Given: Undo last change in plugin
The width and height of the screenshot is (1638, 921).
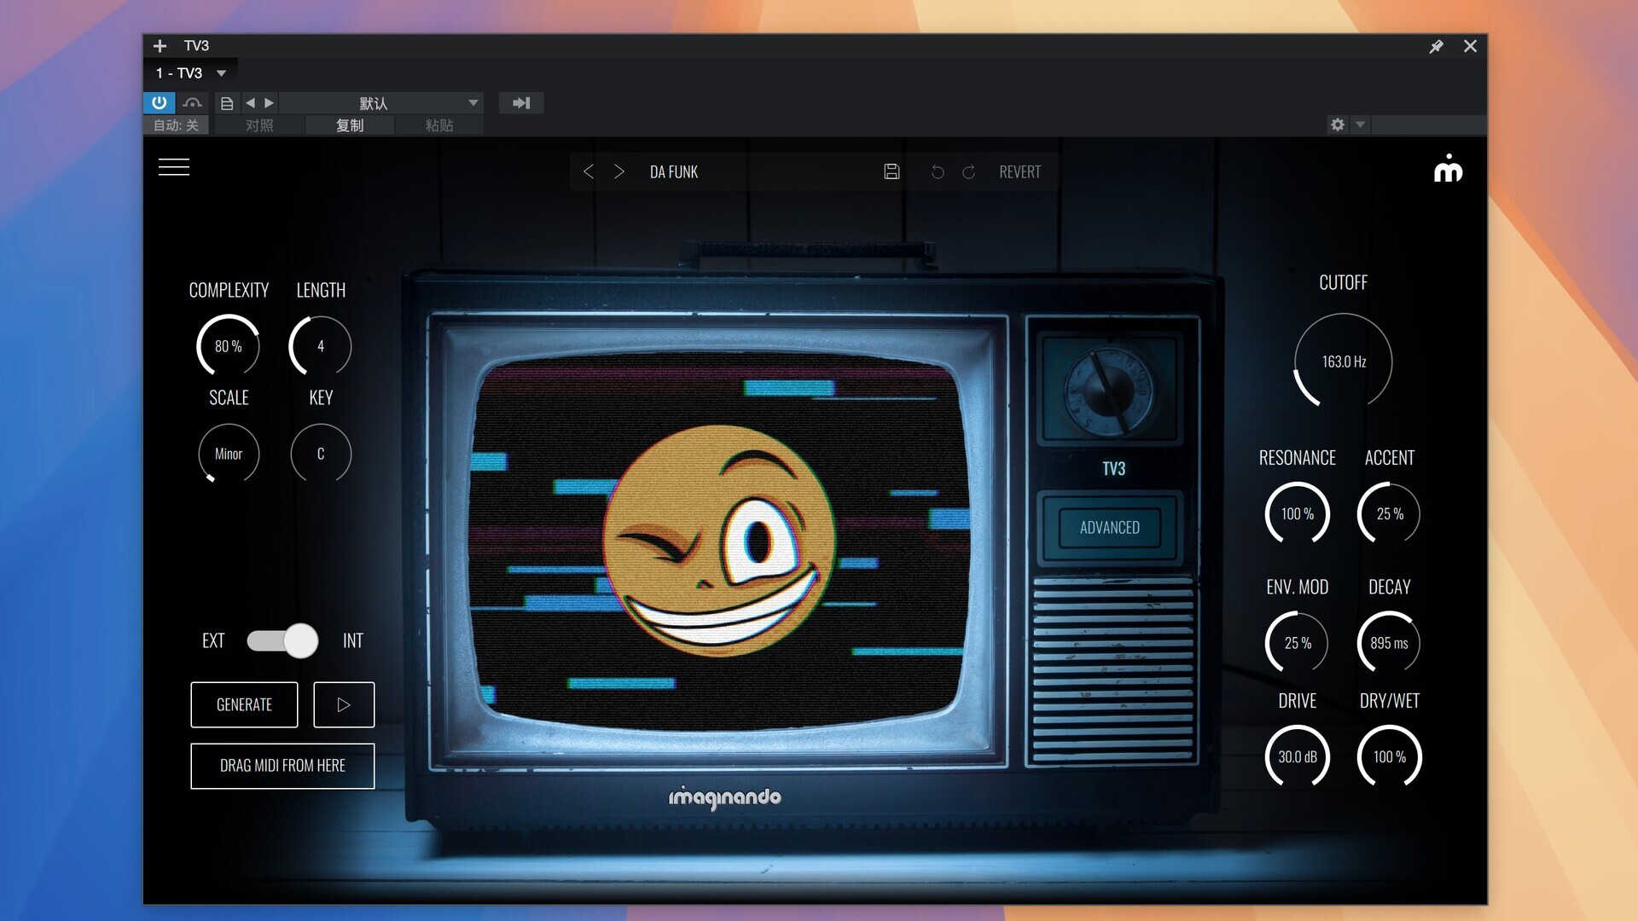Looking at the screenshot, I should (x=938, y=171).
